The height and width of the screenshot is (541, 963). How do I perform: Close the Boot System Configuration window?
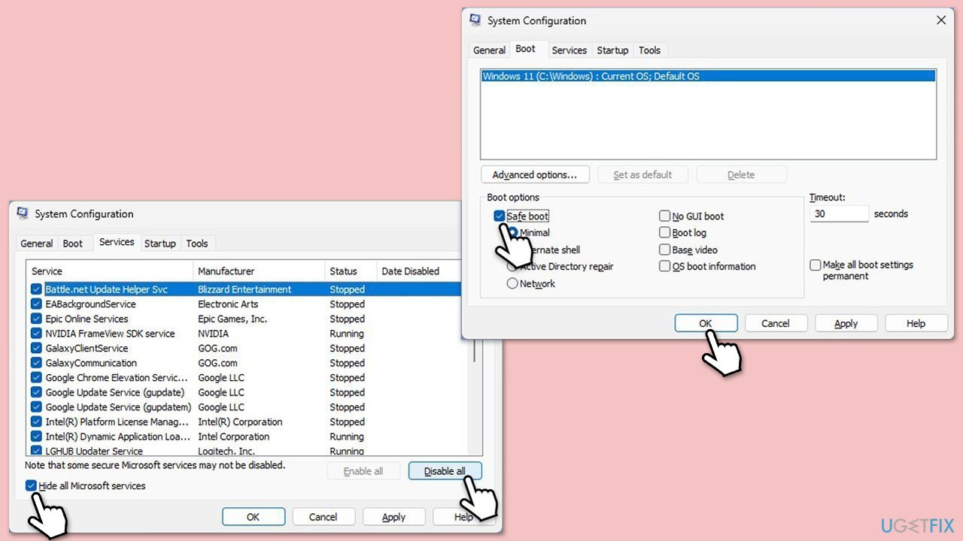940,20
